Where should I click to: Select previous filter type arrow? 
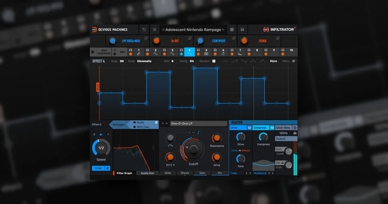pos(162,124)
